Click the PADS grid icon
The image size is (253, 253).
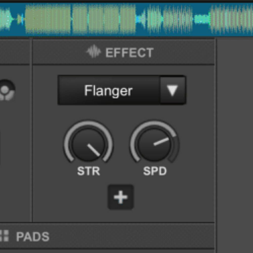point(4,236)
